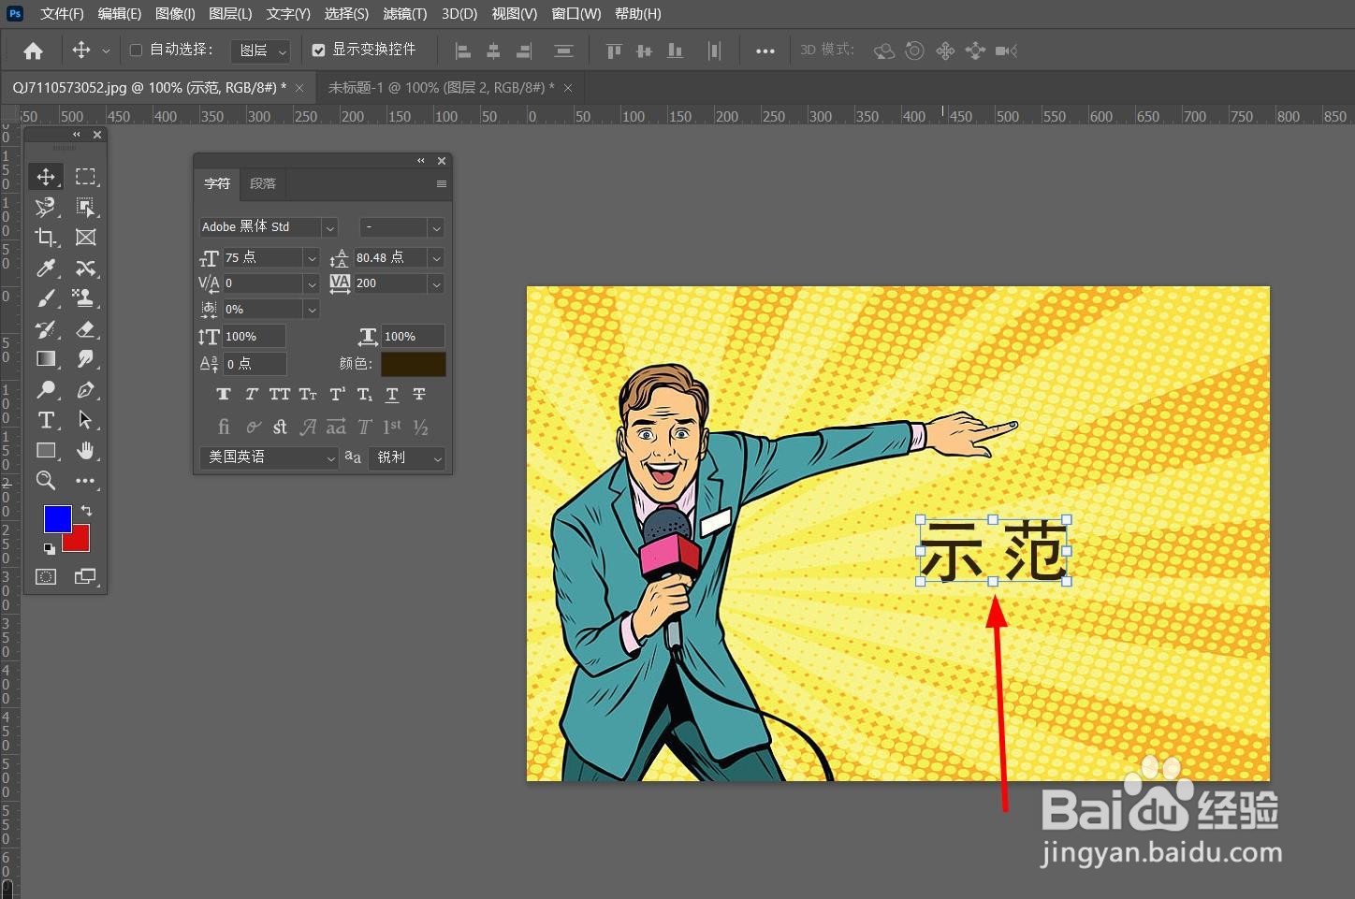Uncheck the 显示变换控件 checkbox
Viewport: 1355px width, 899px height.
tap(318, 50)
